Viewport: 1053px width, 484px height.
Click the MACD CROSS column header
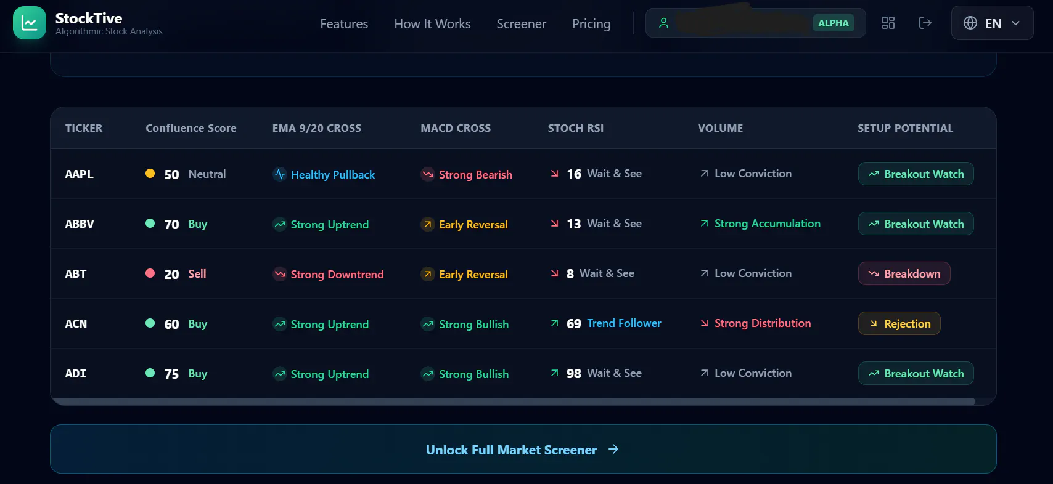[456, 128]
